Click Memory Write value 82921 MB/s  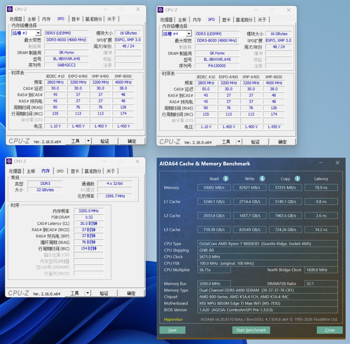[x=250, y=187]
